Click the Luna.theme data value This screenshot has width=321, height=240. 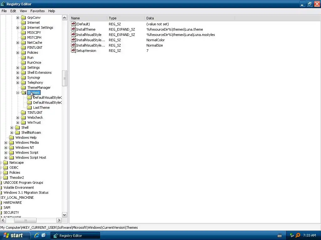click(175, 29)
